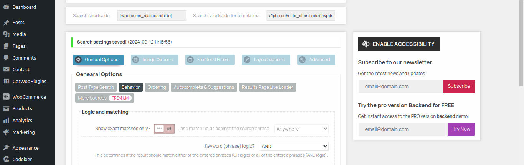Click the Appearance paintbrush icon
This screenshot has height=165, width=524.
(6, 148)
